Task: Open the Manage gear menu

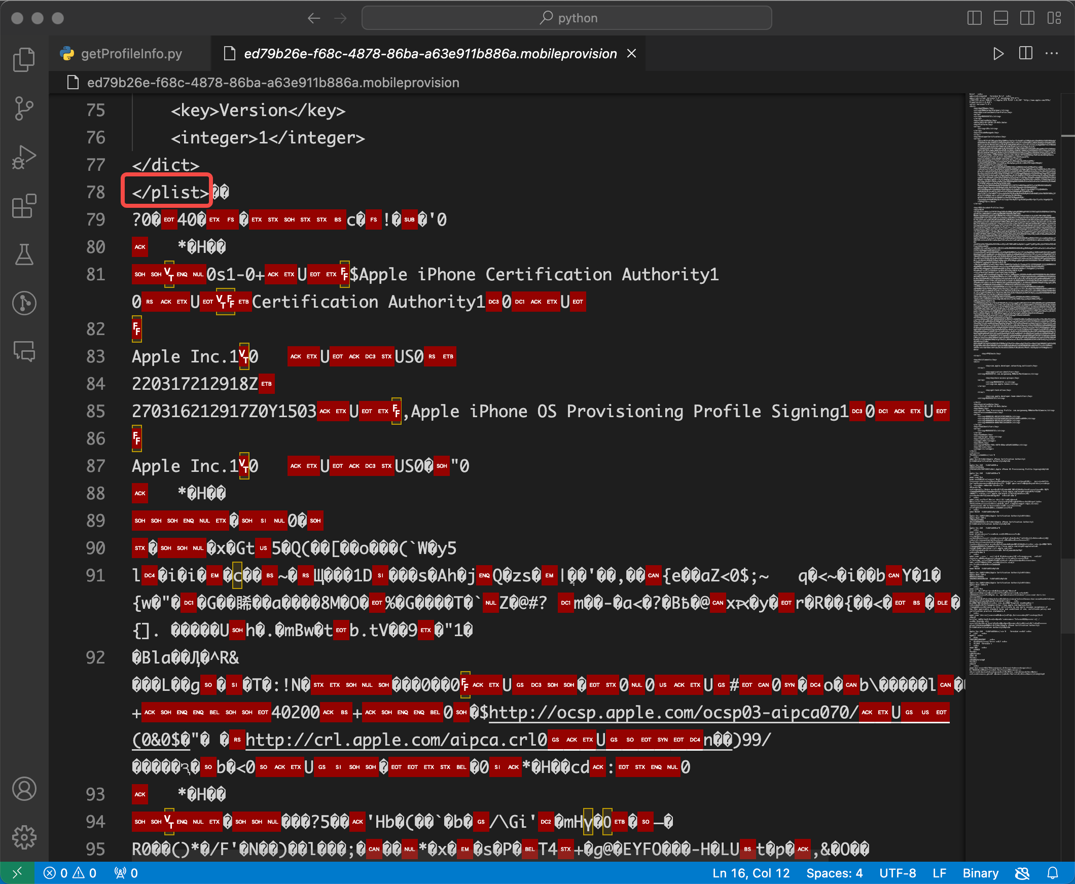Action: [x=24, y=837]
